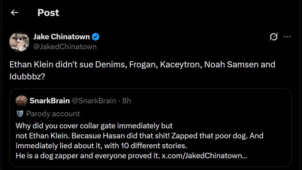Open the x.com/JakedChinatown… link

[204, 155]
